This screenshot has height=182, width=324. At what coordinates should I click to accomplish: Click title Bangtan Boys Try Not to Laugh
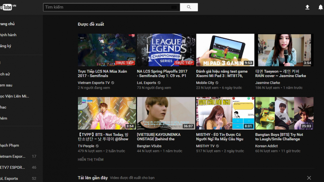point(279,137)
